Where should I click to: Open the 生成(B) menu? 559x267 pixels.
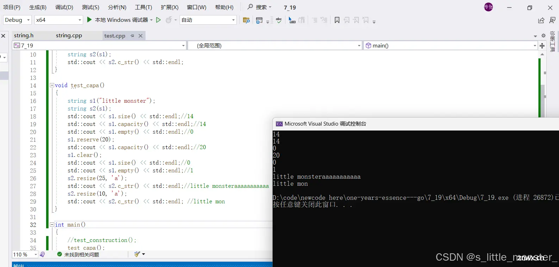click(38, 7)
